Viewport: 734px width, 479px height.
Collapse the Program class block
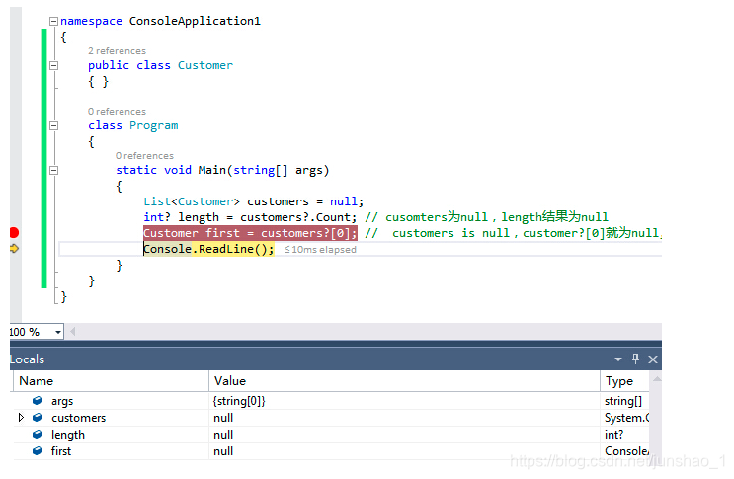point(53,125)
